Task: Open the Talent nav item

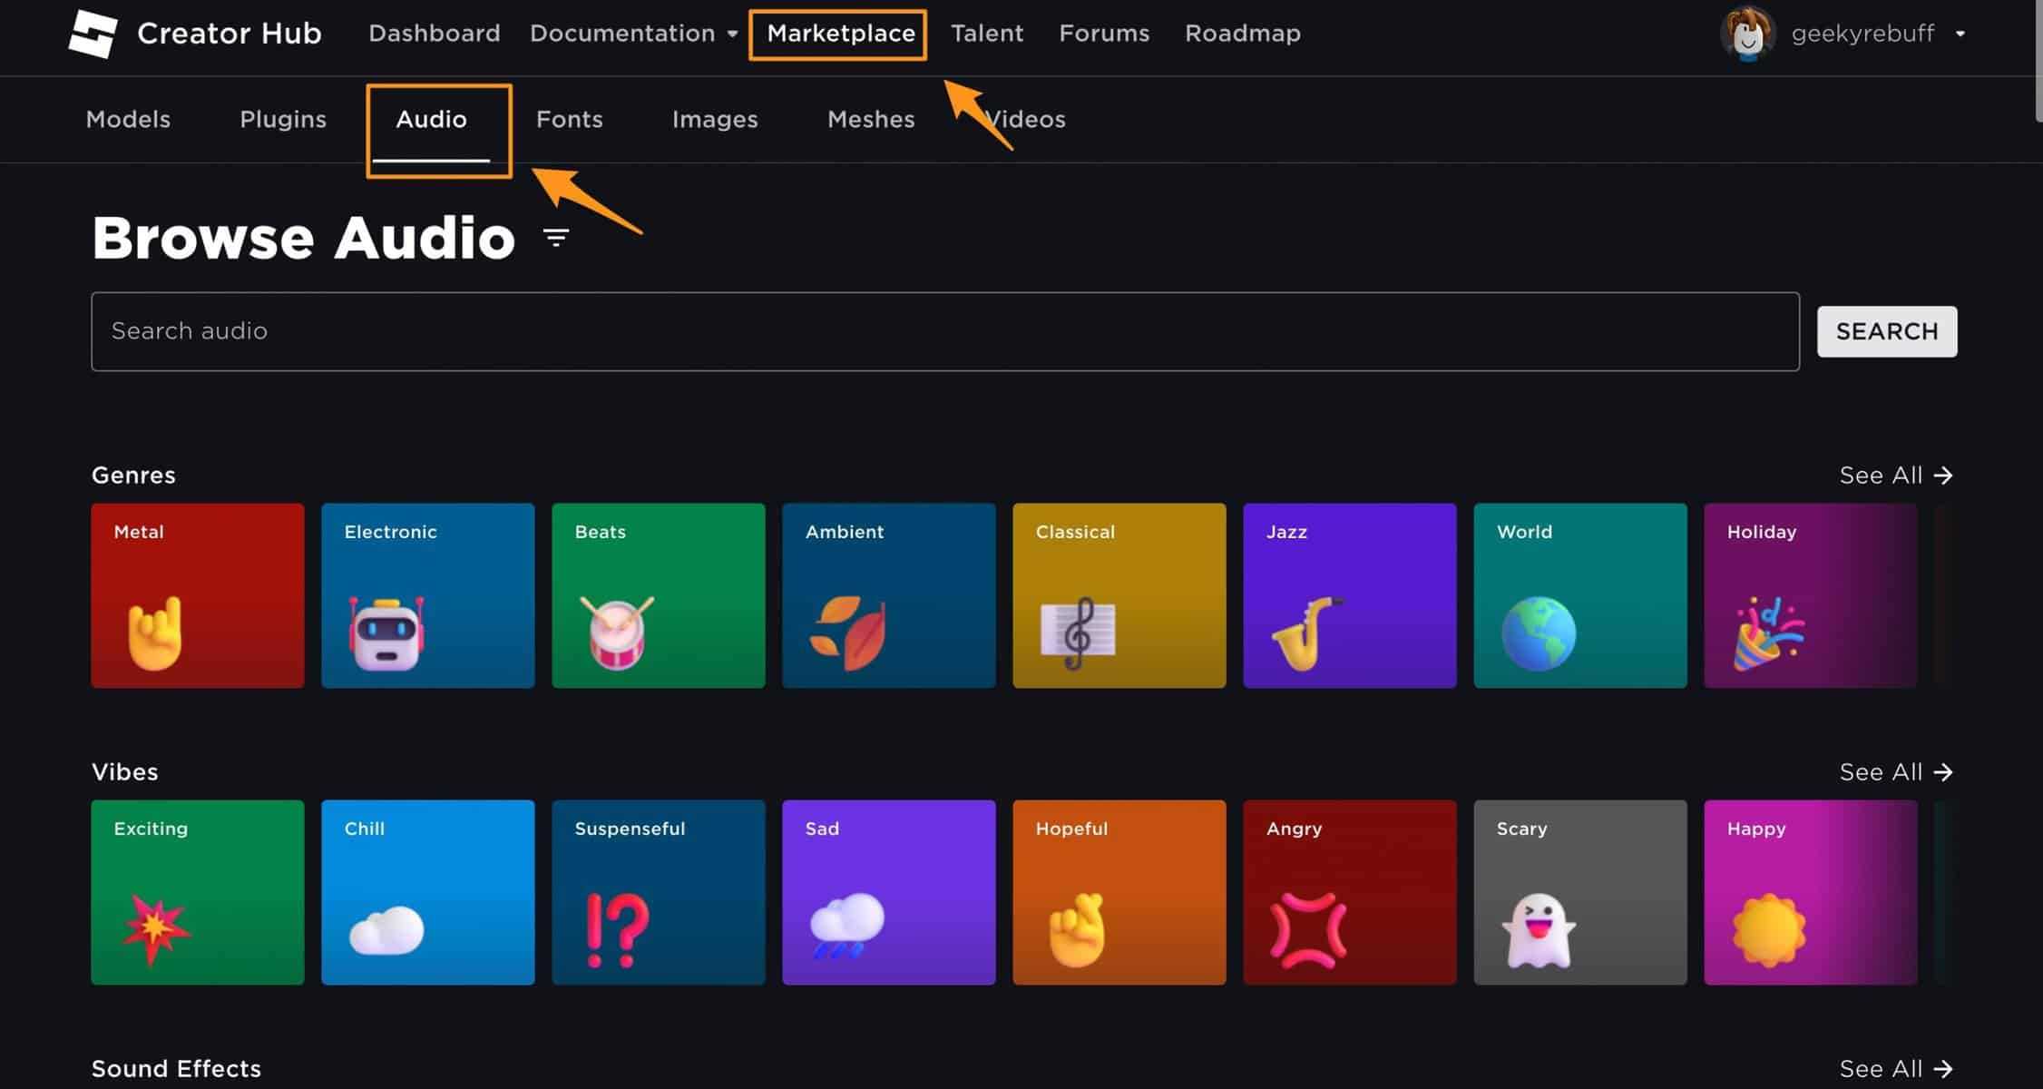Action: [987, 34]
